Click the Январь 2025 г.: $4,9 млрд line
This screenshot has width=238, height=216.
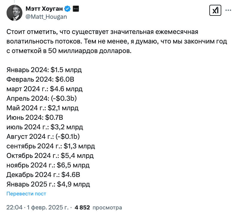48,184
